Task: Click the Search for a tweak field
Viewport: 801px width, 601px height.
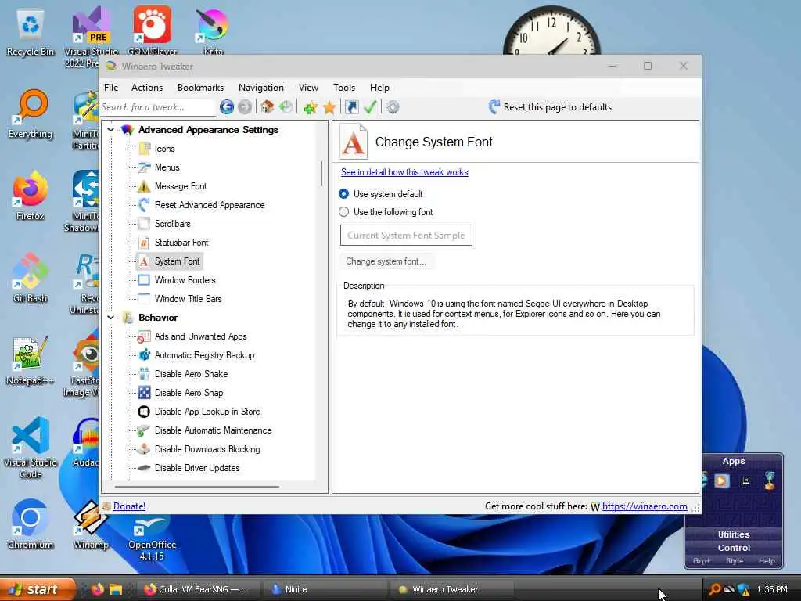Action: tap(157, 106)
